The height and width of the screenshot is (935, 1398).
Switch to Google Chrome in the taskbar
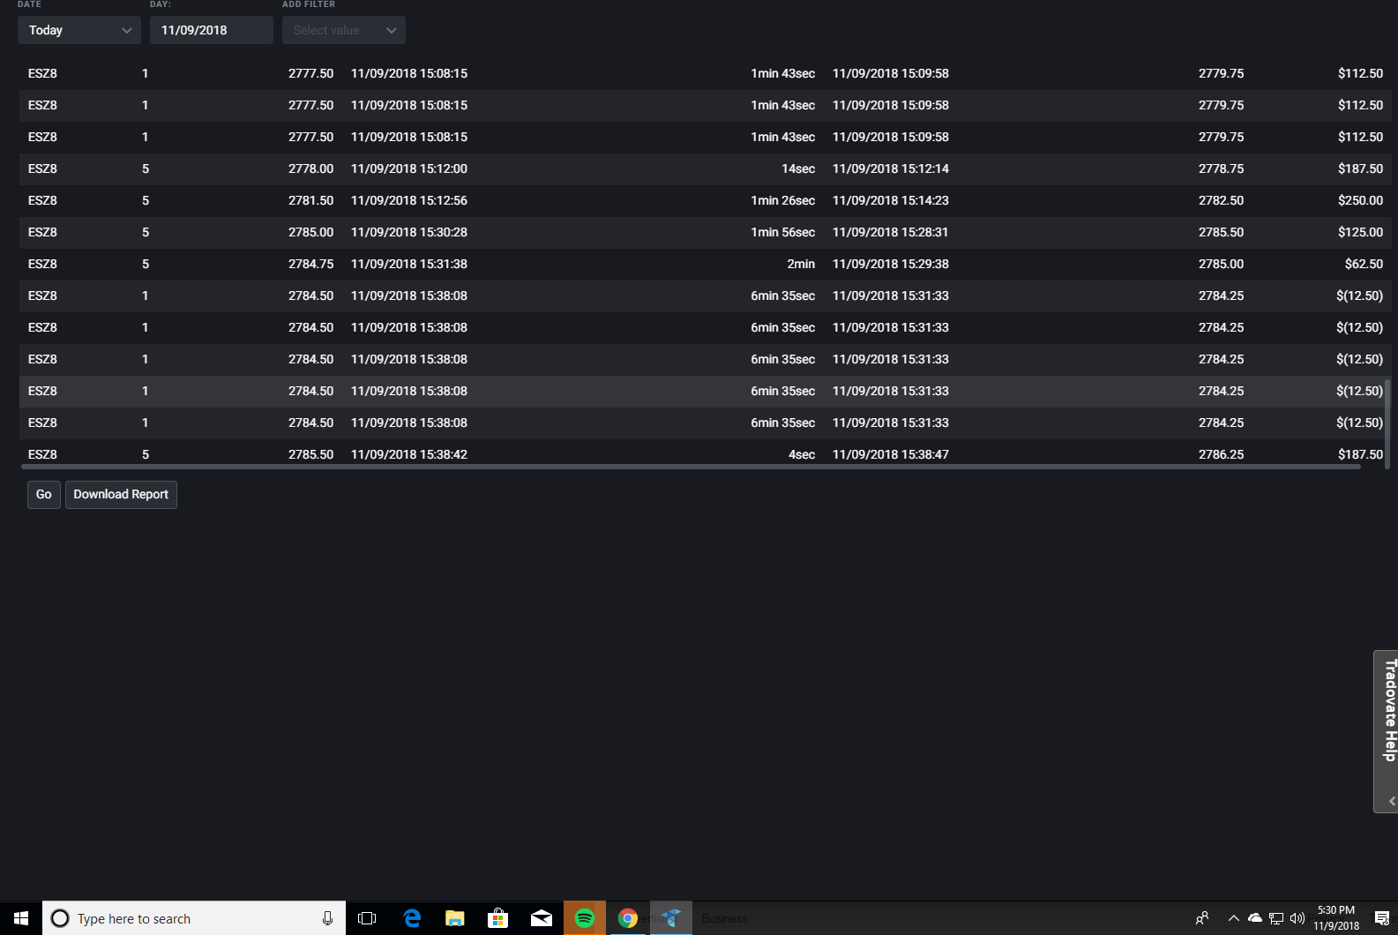(x=628, y=918)
